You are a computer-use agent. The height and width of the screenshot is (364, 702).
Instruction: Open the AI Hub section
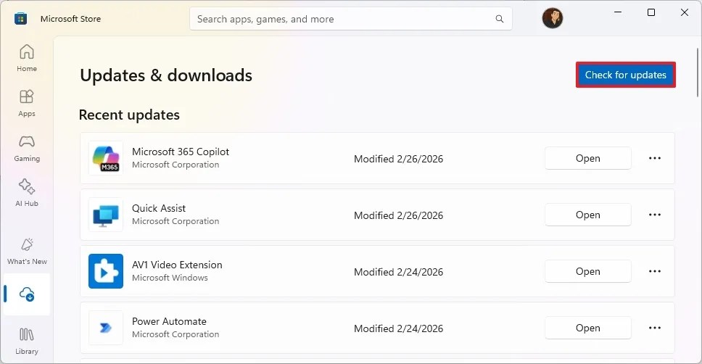pos(27,193)
